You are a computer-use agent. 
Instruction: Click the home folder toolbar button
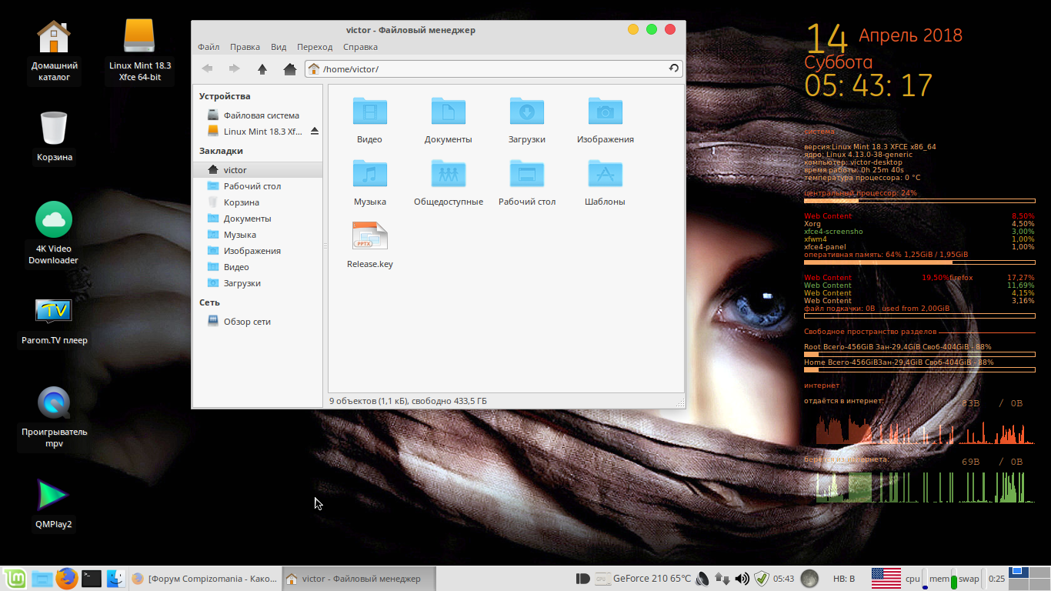tap(289, 69)
